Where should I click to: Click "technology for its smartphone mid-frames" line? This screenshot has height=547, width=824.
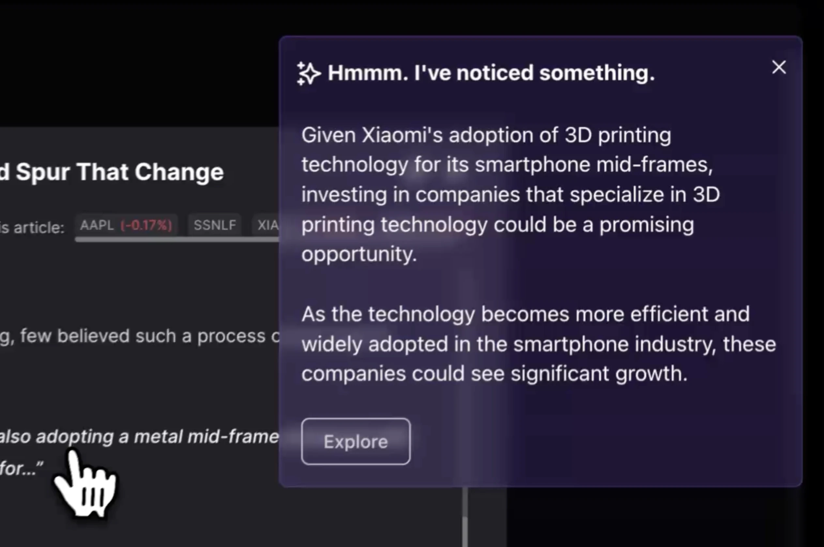(507, 164)
